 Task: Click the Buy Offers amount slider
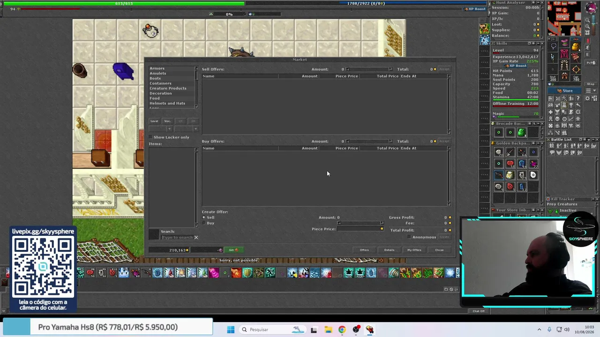[x=368, y=141]
